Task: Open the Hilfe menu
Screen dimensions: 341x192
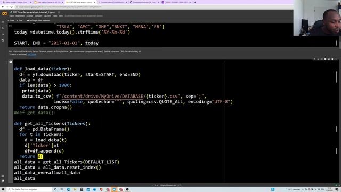Action: click(61, 16)
